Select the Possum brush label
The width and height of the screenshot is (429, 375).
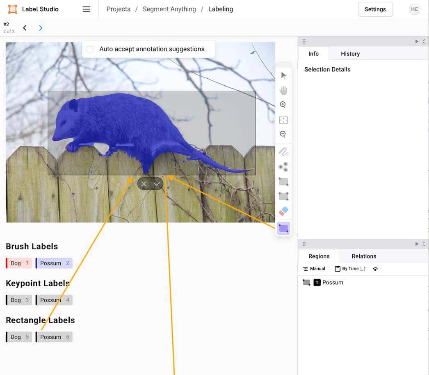(x=54, y=263)
